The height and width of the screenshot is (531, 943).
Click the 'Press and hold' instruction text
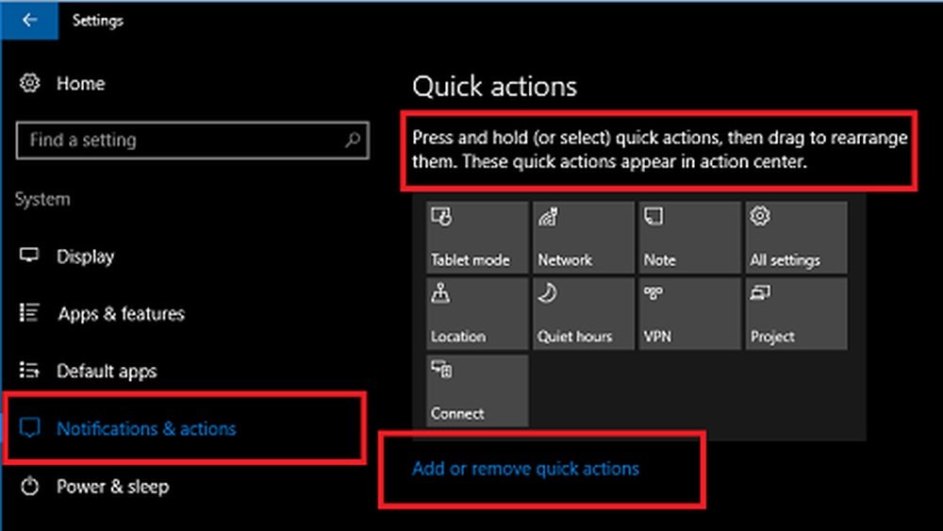pos(660,150)
